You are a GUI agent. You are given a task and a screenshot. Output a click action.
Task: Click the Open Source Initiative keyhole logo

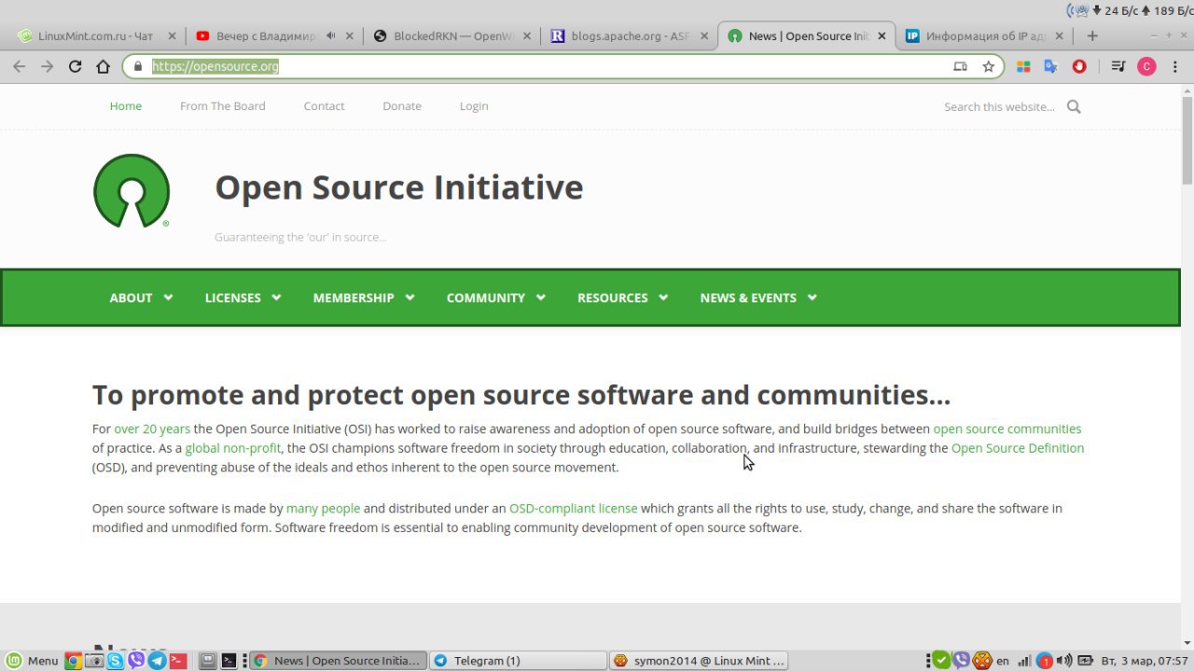point(132,190)
